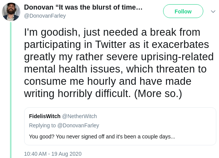219x158 pixels.
Task: Click the Replying to label in the quoted tweet
Action: coord(42,125)
